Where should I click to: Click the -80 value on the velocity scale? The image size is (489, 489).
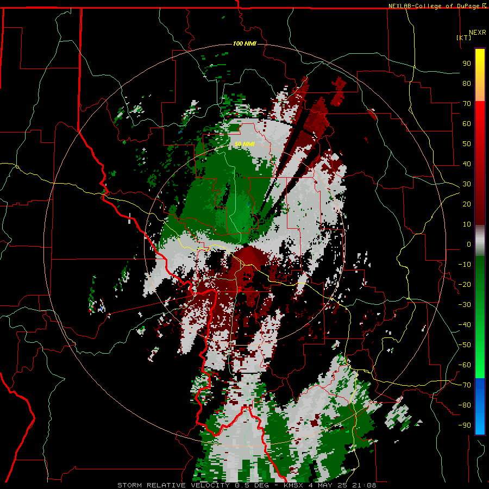465,405
